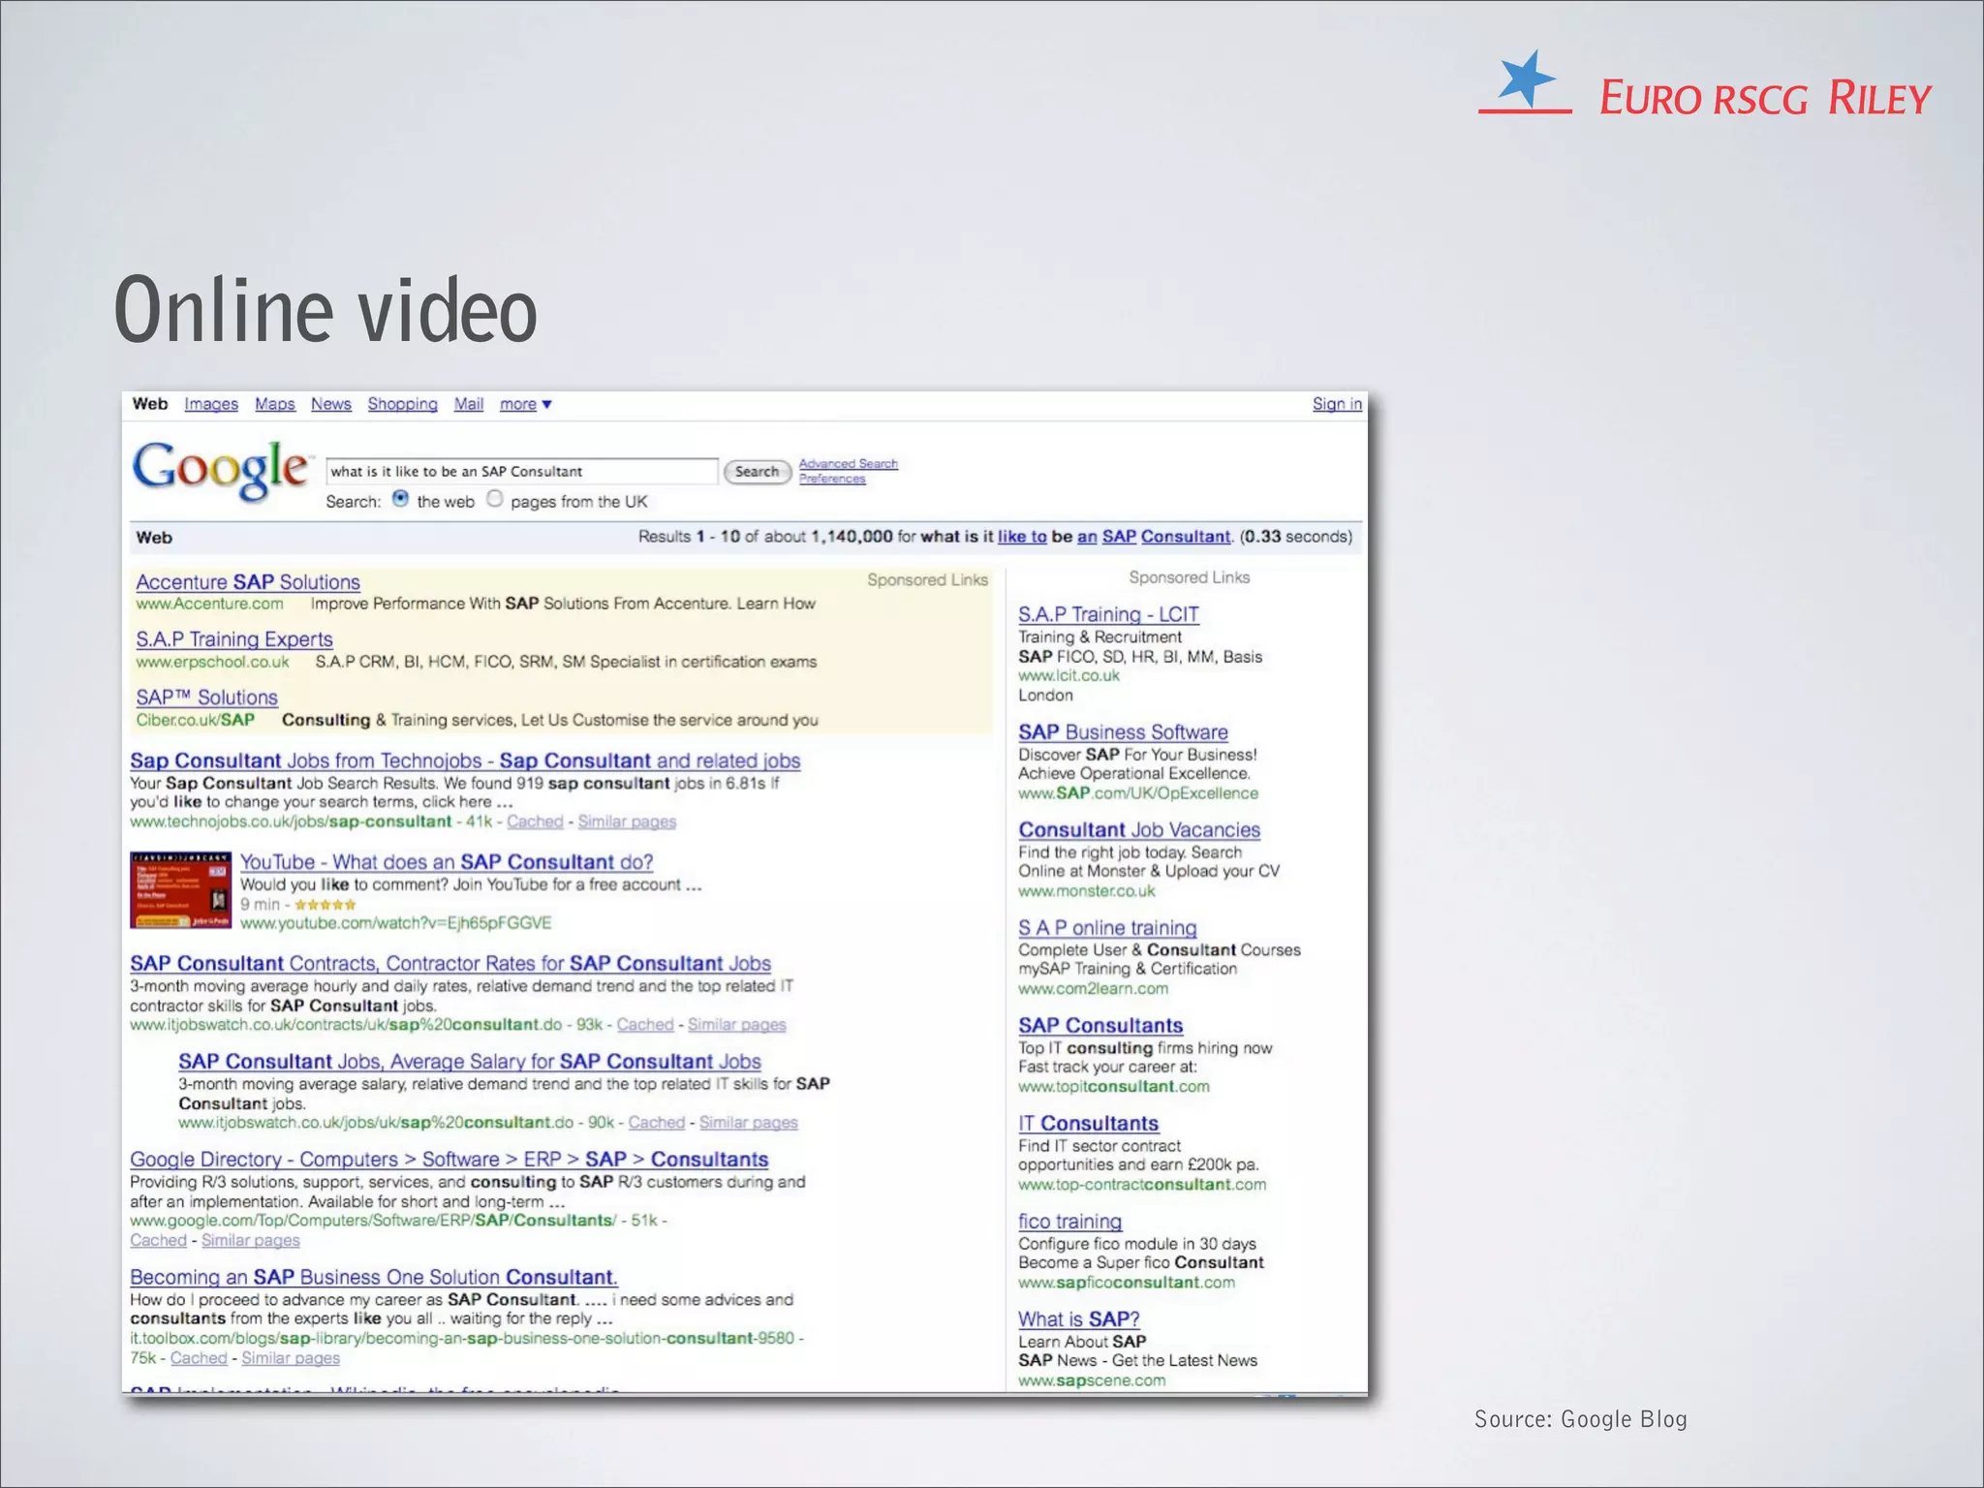Open the 'more' dropdown menu
The image size is (1984, 1488).
(525, 404)
